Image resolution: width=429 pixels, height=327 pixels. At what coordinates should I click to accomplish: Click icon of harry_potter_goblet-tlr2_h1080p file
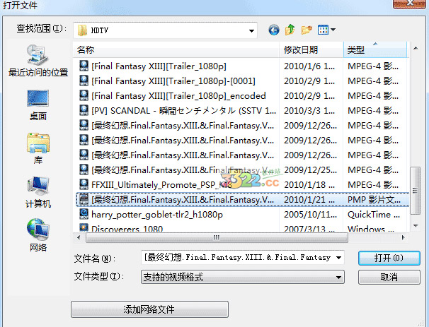point(84,214)
